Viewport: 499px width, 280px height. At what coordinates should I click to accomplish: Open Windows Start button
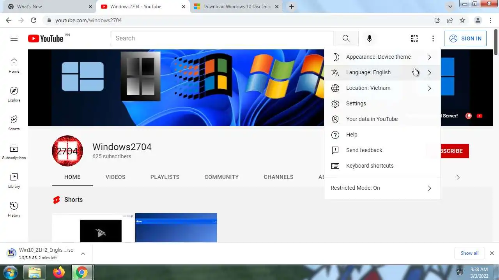point(11,272)
